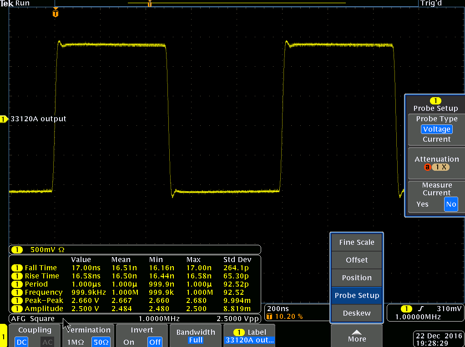
Task: Click the Tek logo
Action: coord(7,3)
